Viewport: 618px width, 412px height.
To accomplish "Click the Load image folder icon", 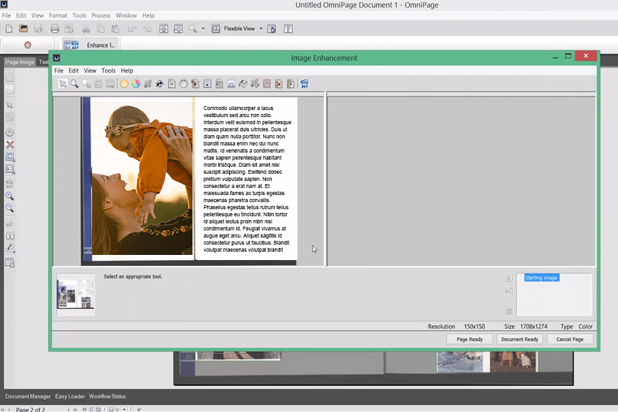I will (23, 29).
